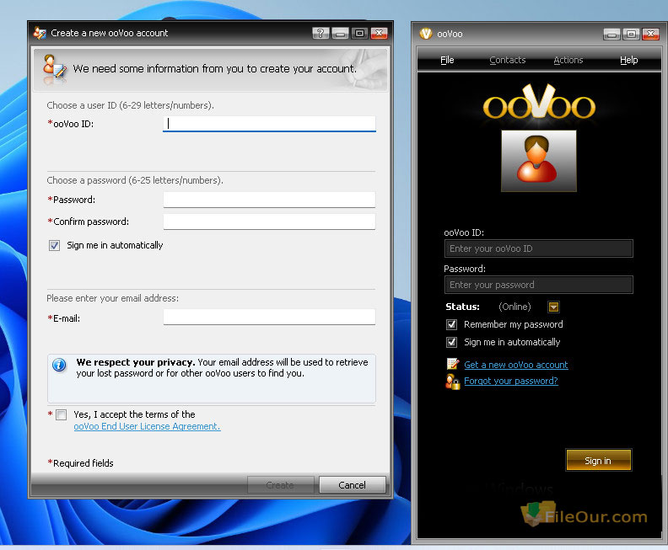Click the Sign in button
Viewport: 668px width, 550px height.
(x=598, y=460)
